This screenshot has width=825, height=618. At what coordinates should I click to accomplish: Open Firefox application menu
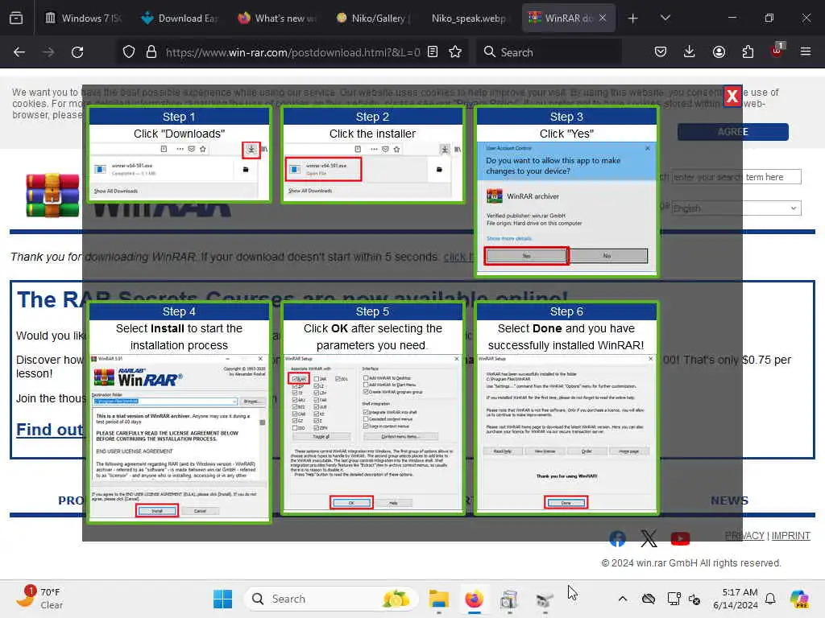[x=806, y=52]
